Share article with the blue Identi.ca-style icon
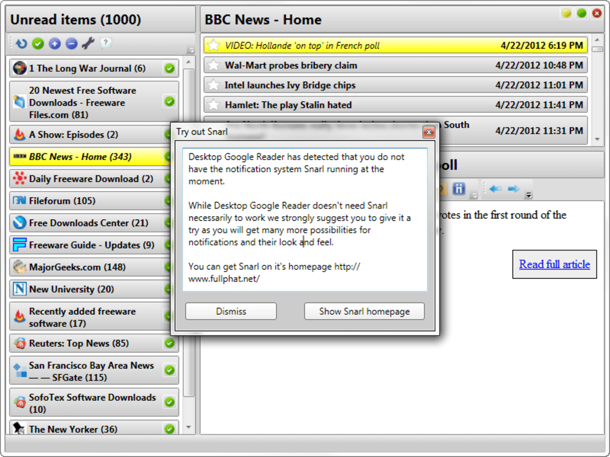This screenshot has width=610, height=457. 459,189
